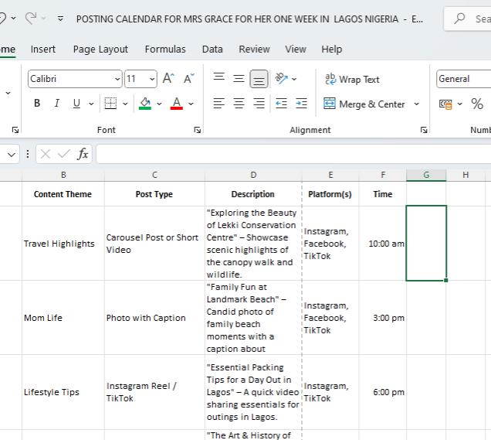Screen dimensions: 491x440
Task: Open Merge & Center dropdown arrow
Action: tap(416, 104)
